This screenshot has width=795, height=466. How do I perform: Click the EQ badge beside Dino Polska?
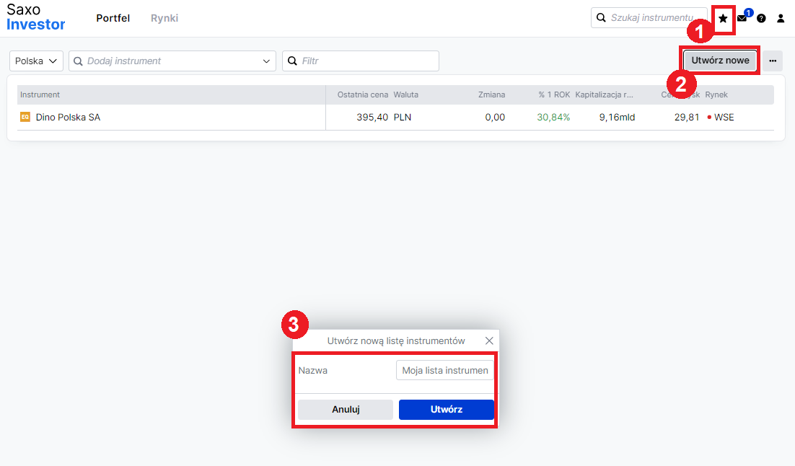pos(25,117)
